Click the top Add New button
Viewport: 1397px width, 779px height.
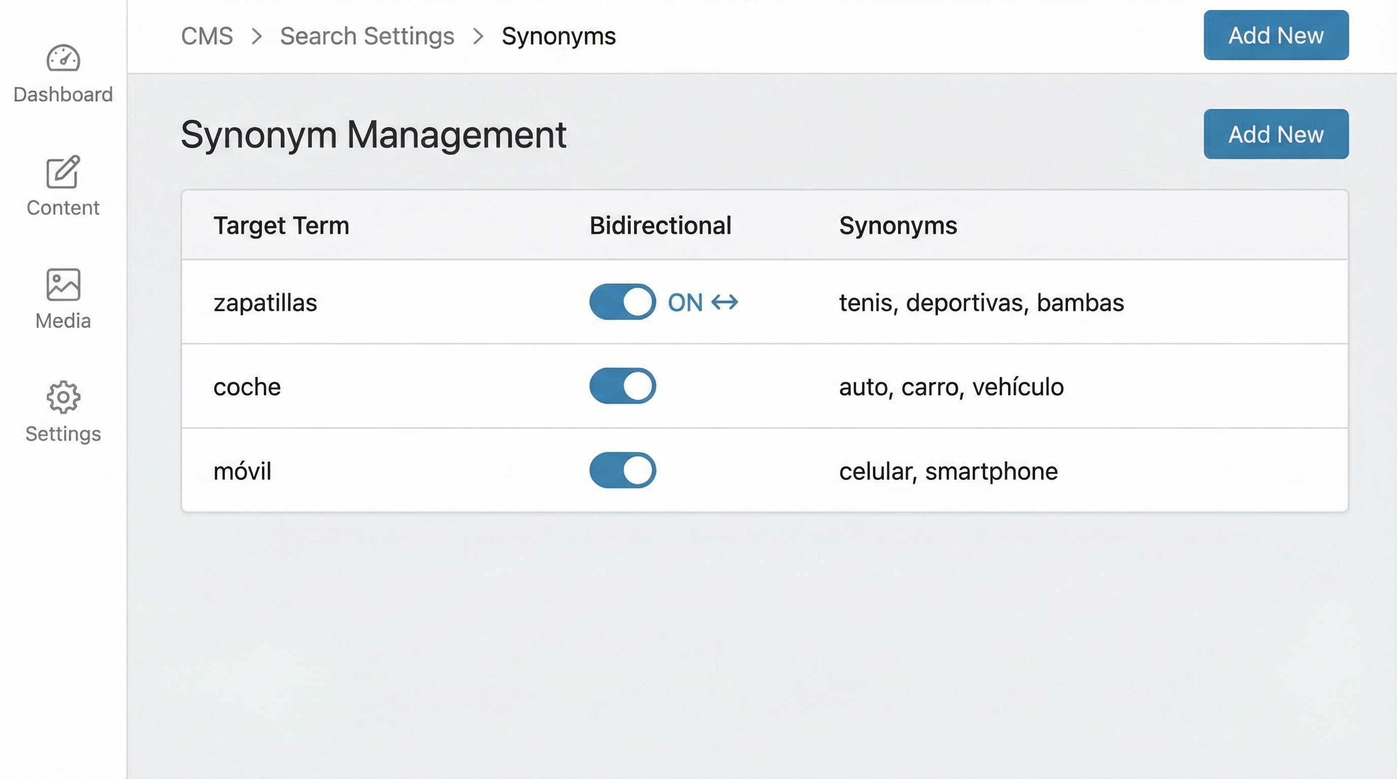coord(1276,36)
